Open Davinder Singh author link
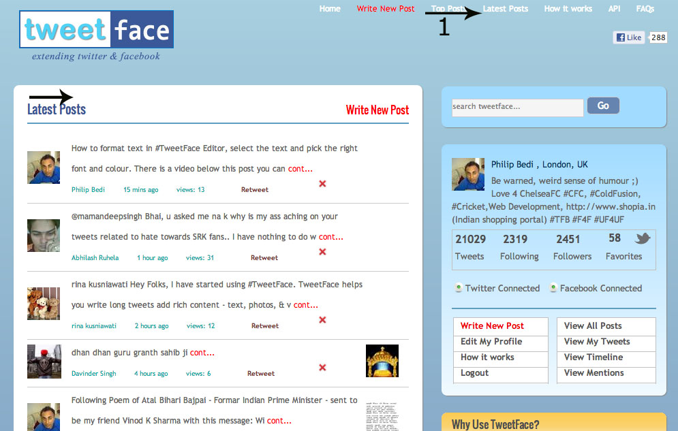The height and width of the screenshot is (431, 678). [x=94, y=374]
